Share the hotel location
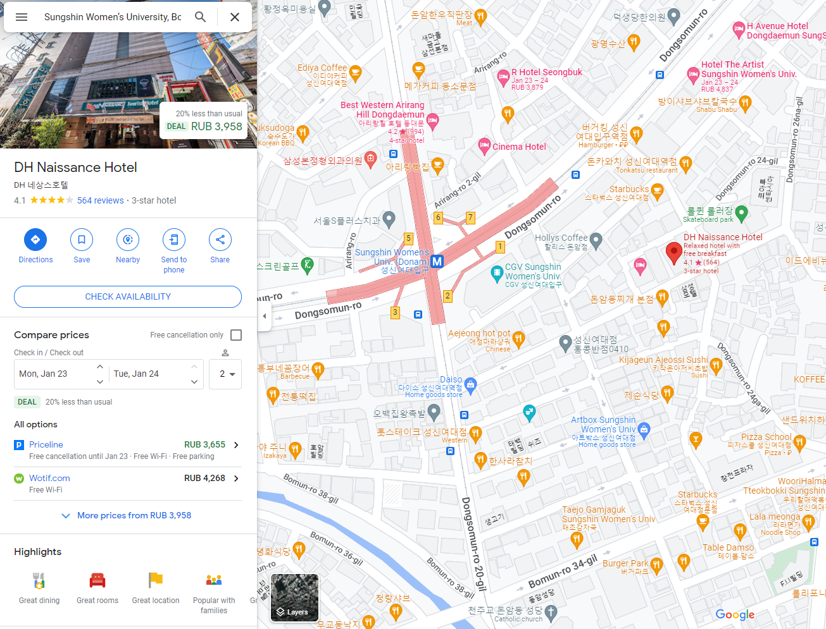This screenshot has width=826, height=629. [x=220, y=240]
